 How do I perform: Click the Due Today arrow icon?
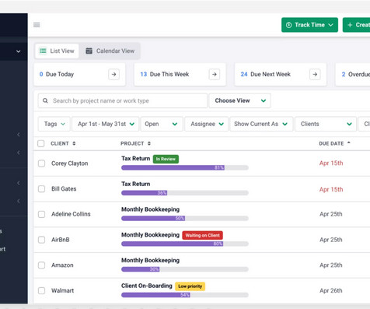pos(113,75)
